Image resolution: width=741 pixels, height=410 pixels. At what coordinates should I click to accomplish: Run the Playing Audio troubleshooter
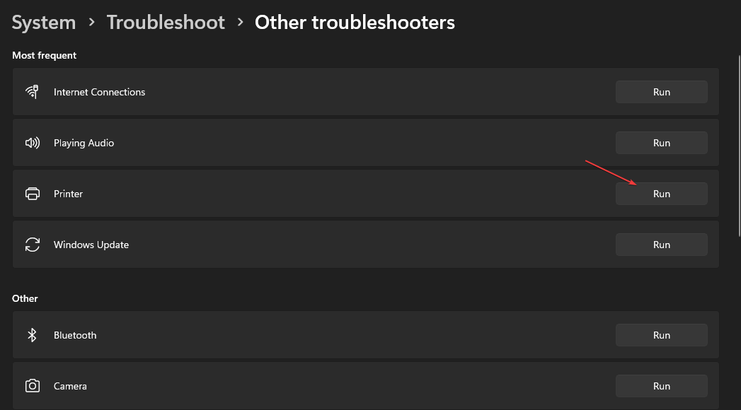(661, 143)
